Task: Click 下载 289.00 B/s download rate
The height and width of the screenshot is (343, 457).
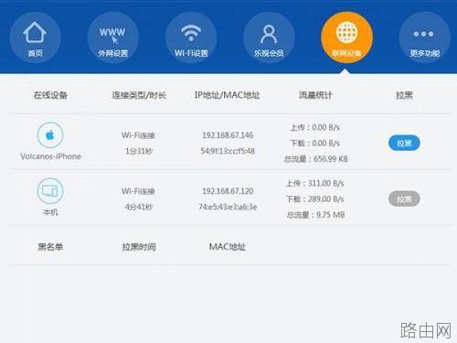Action: tap(315, 199)
